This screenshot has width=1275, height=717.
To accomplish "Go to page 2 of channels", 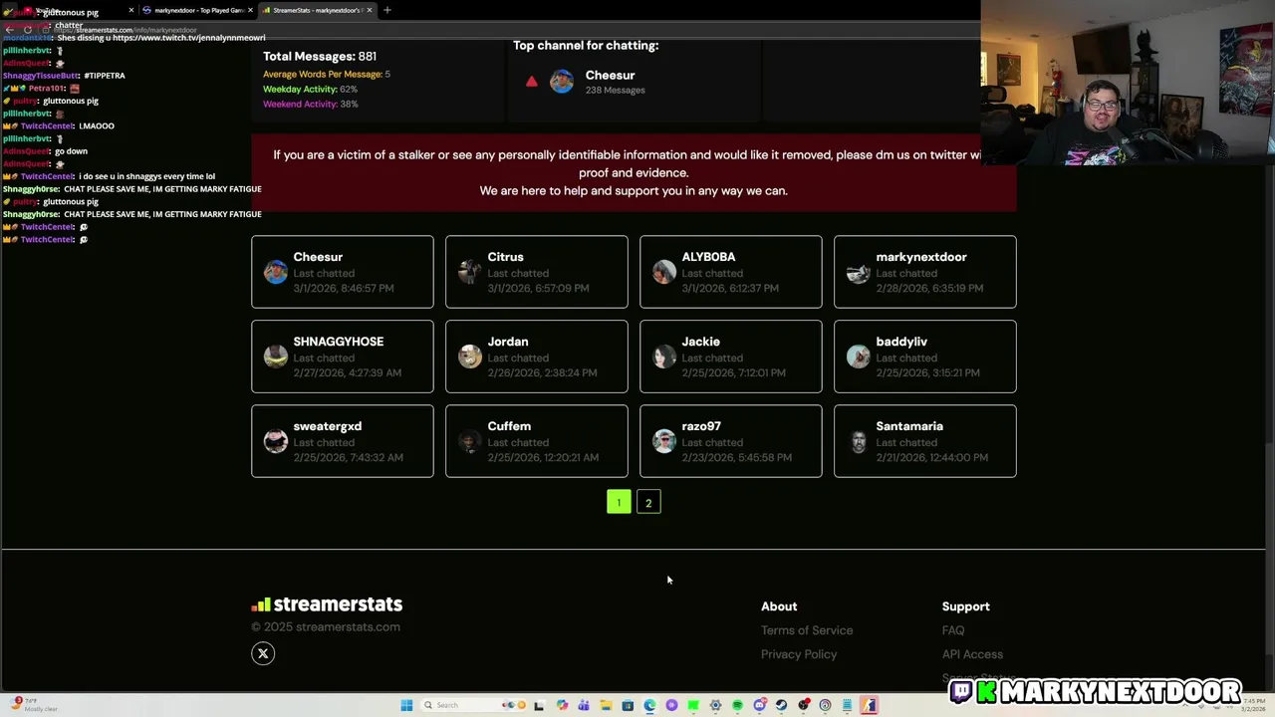I will (648, 502).
